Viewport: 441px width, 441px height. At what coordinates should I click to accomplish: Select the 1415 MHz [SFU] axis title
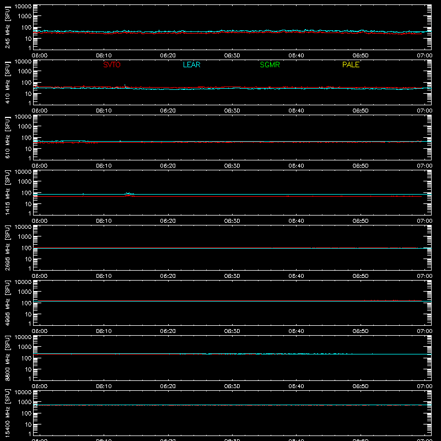[7, 192]
